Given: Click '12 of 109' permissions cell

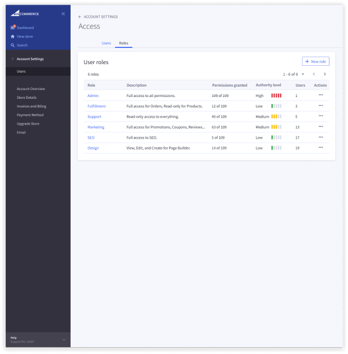Looking at the screenshot, I should 219,106.
